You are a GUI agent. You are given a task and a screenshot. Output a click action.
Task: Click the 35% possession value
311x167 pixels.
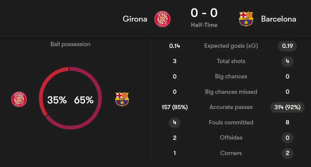tap(57, 100)
